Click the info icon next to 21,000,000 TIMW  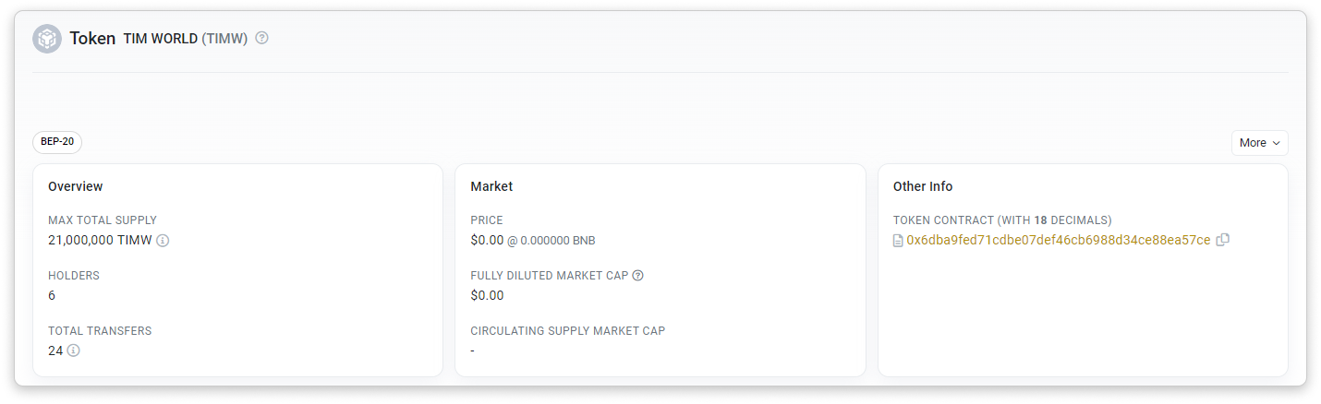point(163,240)
